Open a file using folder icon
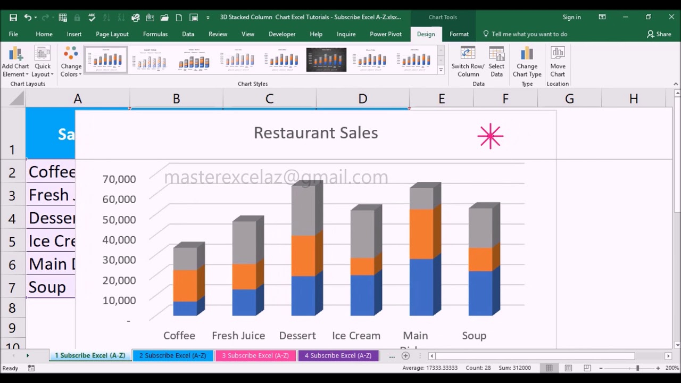Viewport: 681px width, 383px height. coord(164,17)
